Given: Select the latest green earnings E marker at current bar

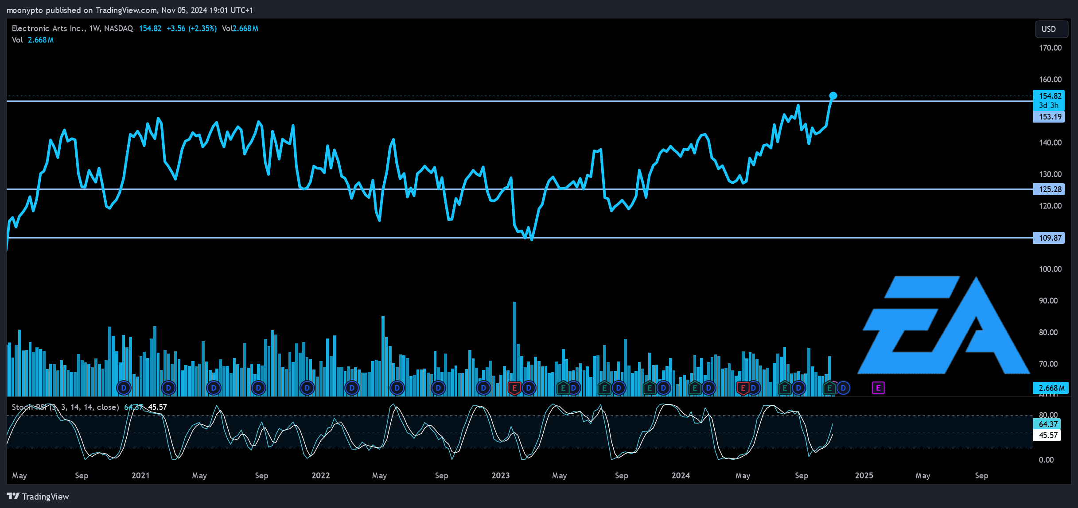Looking at the screenshot, I should [x=829, y=388].
